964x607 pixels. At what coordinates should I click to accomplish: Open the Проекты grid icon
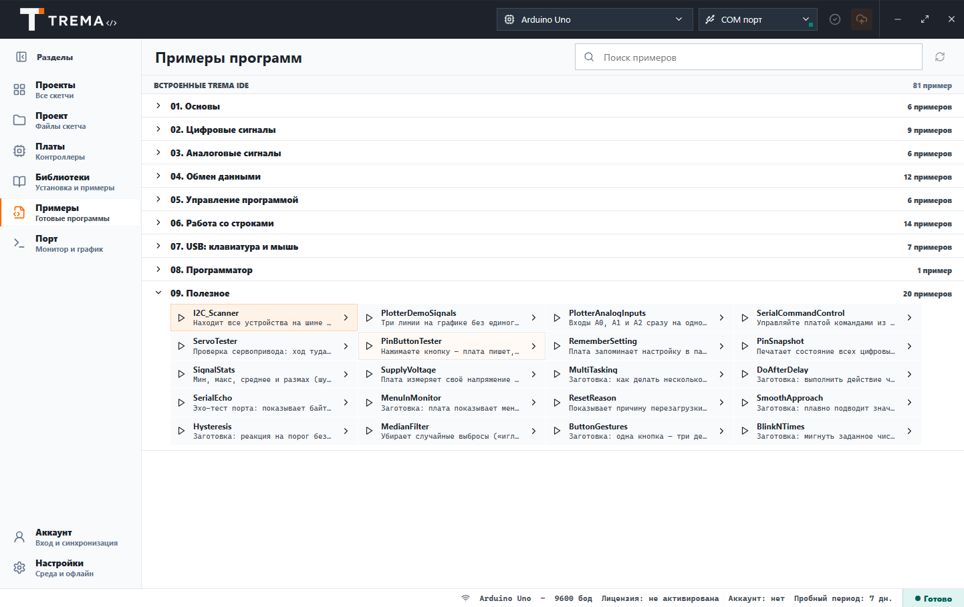tap(19, 89)
